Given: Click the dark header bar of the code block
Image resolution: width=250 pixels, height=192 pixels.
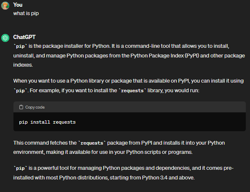Looking at the screenshot, I should coord(129,107).
